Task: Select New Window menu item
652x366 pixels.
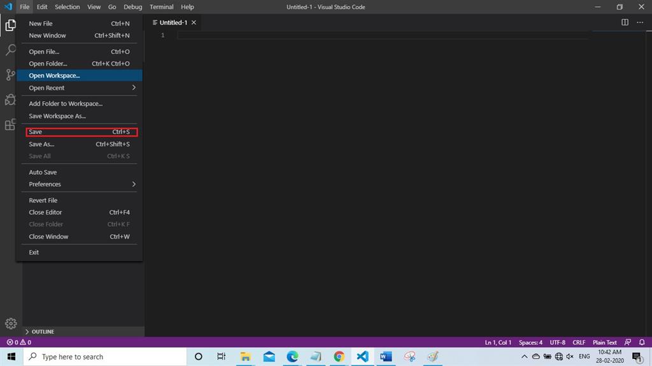Action: pos(80,36)
